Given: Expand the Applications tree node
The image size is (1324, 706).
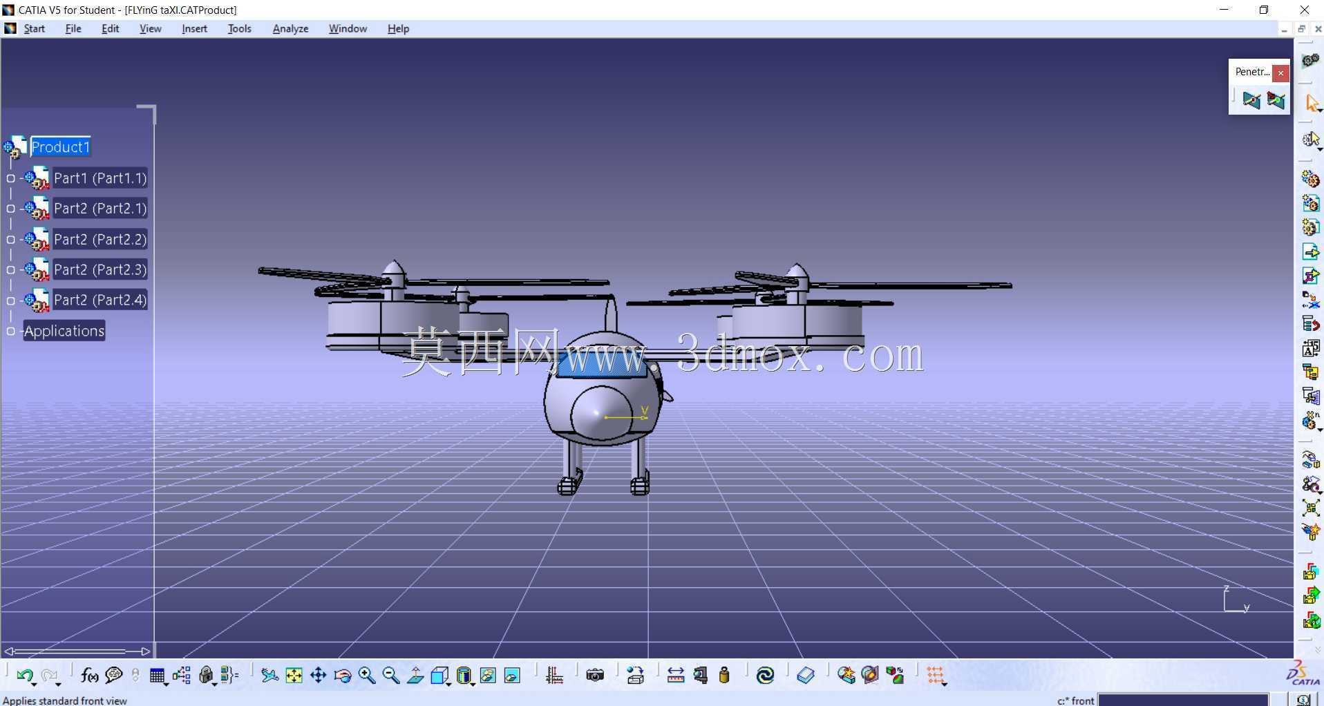Looking at the screenshot, I should [10, 332].
